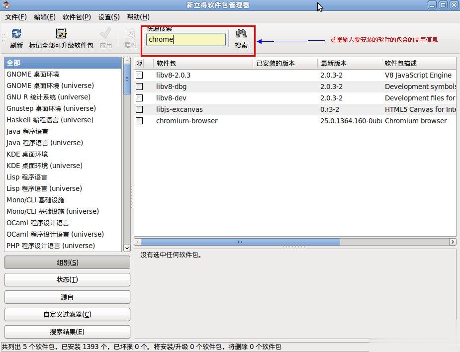Sort by the 最新版本 column header
The width and height of the screenshot is (460, 352).
tap(350, 63)
